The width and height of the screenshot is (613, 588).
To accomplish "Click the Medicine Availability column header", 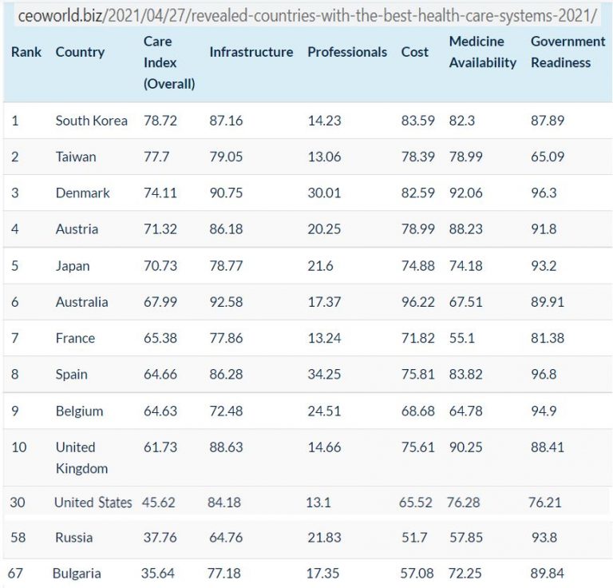I will [x=482, y=52].
